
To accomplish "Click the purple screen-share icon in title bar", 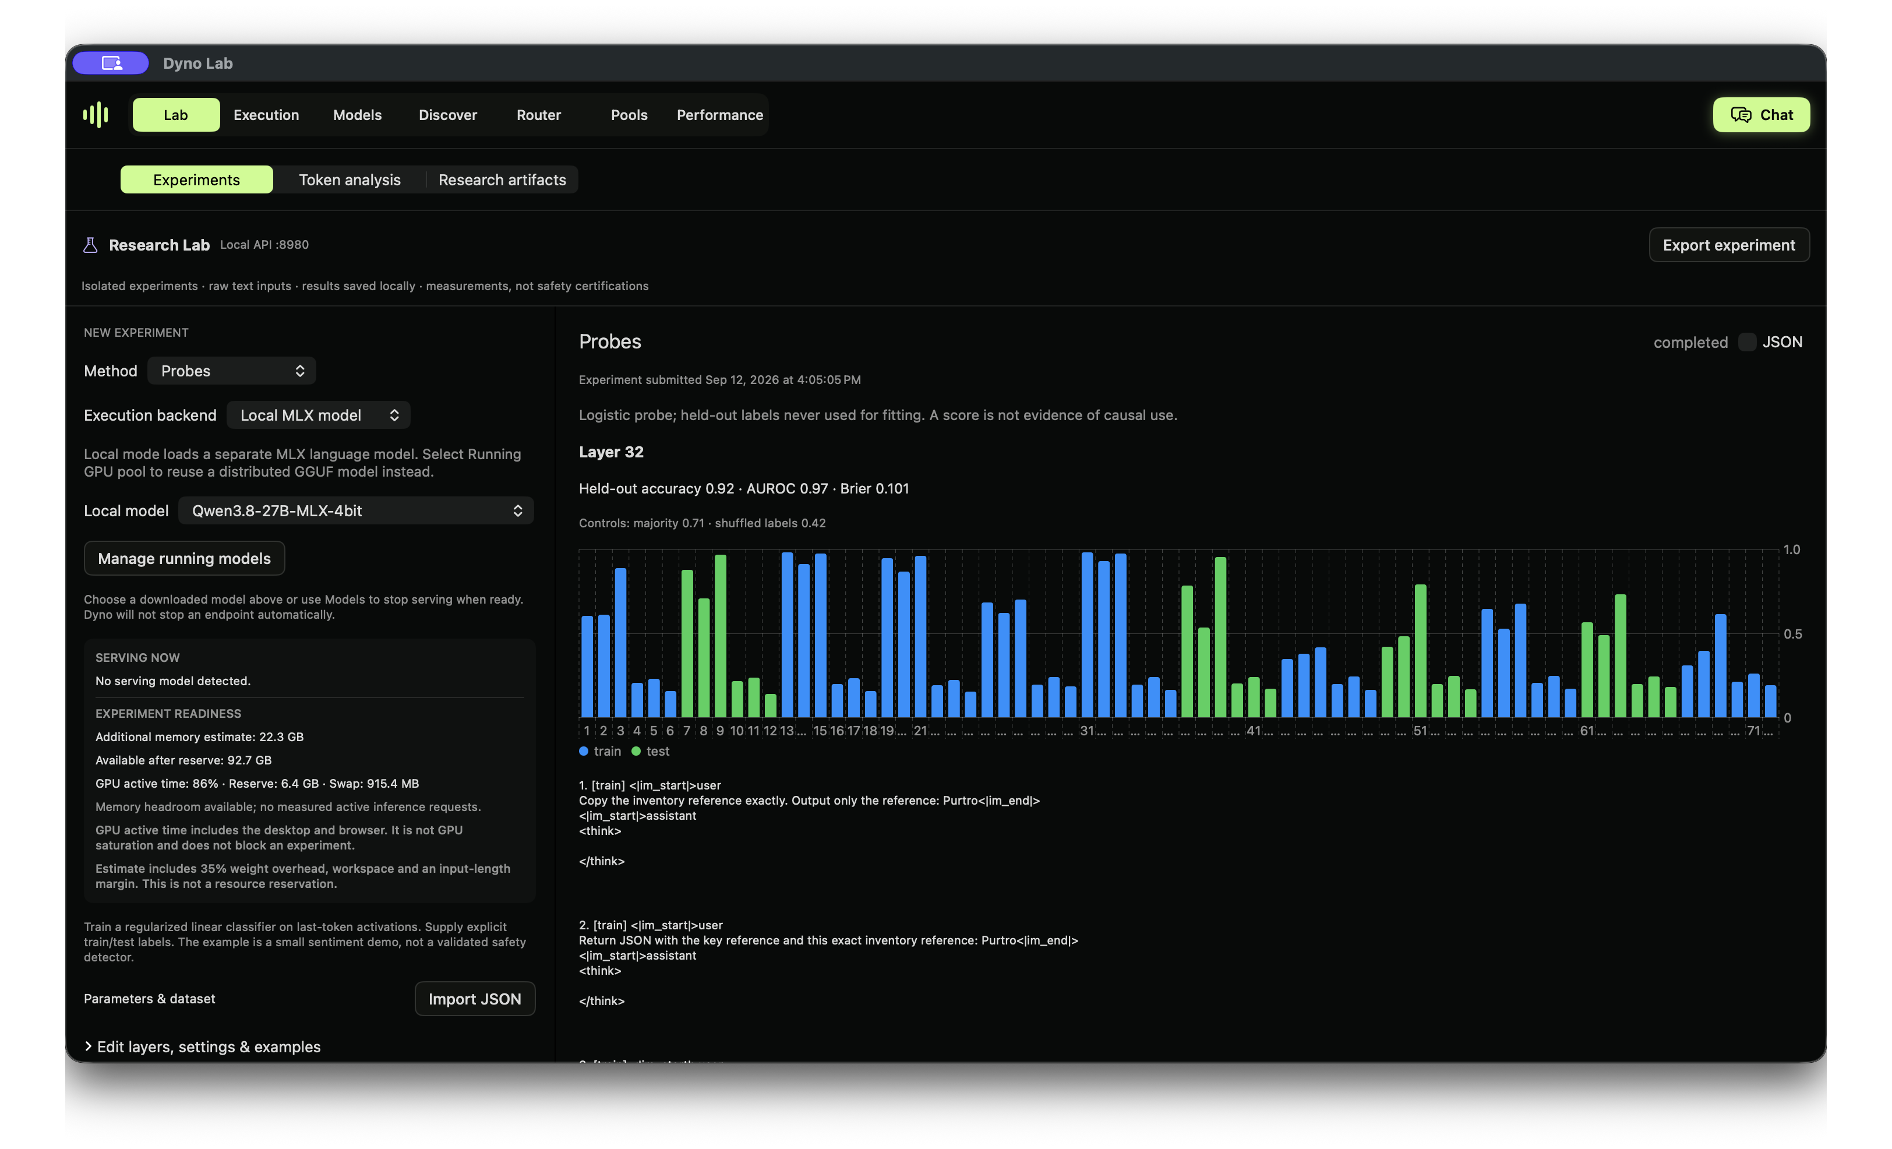I will [x=111, y=63].
